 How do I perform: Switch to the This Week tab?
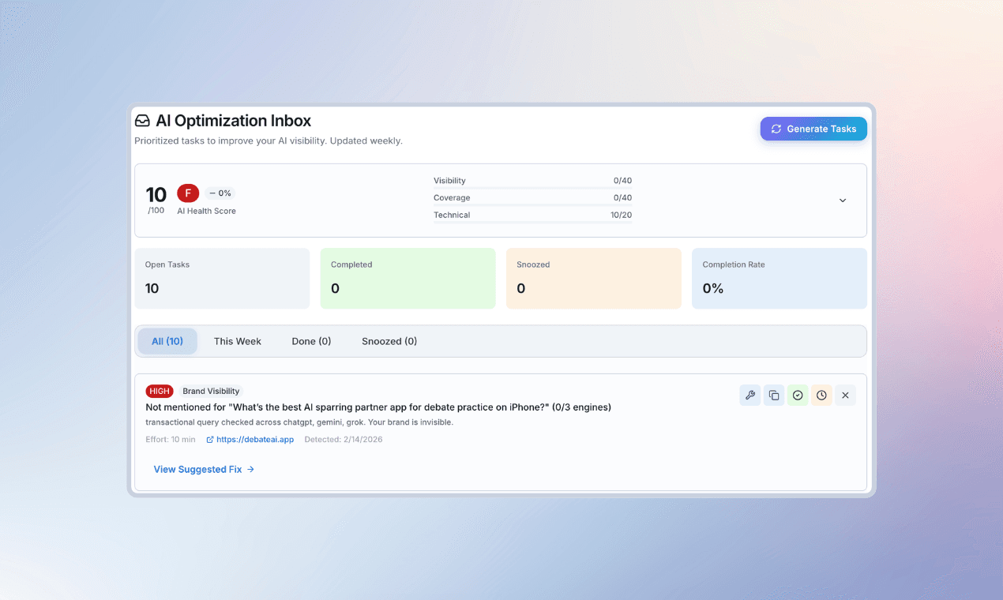[x=237, y=341]
